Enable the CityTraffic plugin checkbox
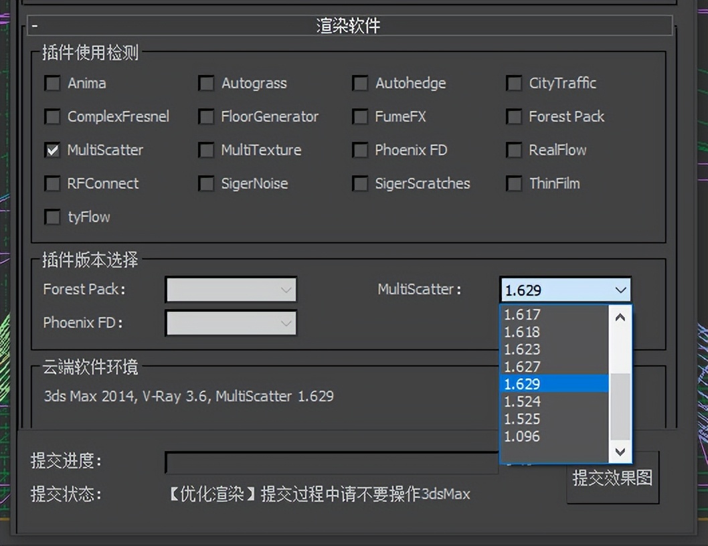The image size is (708, 546). pyautogui.click(x=513, y=83)
